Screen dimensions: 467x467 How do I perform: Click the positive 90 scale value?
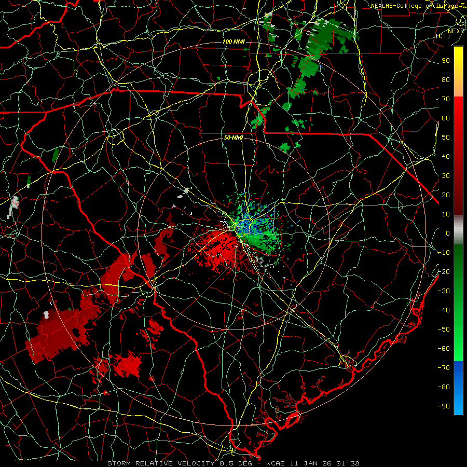(446, 61)
